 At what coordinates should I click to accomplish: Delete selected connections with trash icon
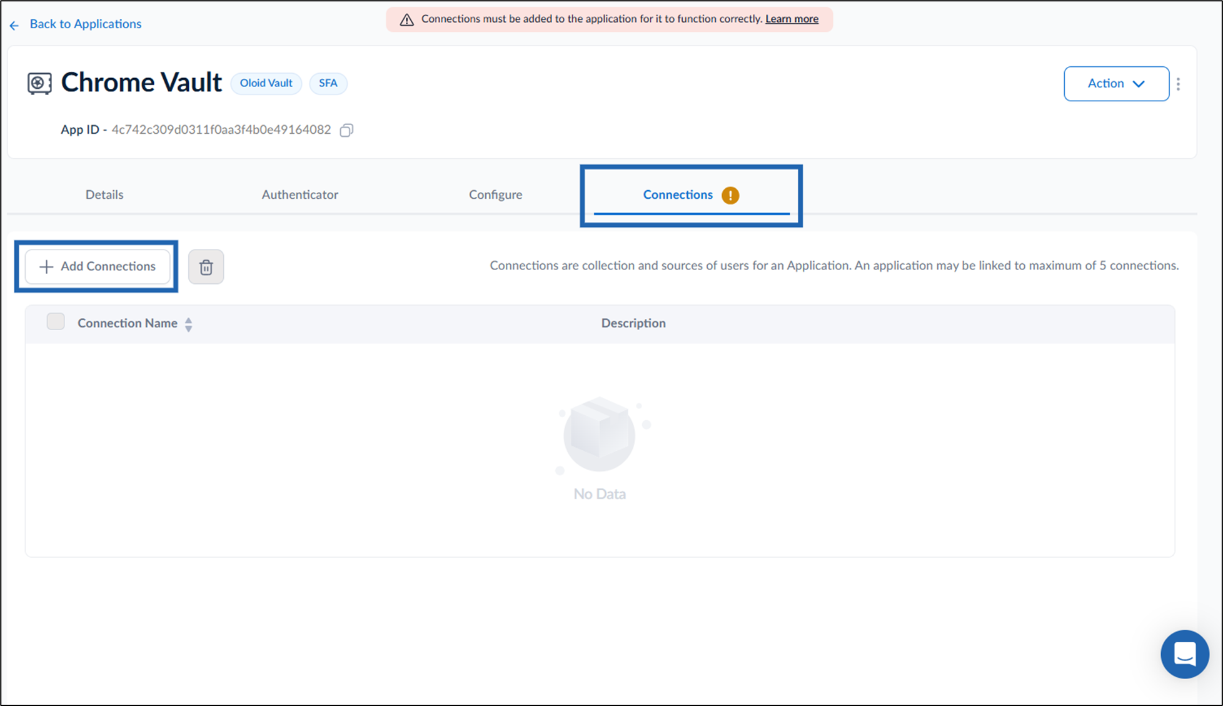206,267
